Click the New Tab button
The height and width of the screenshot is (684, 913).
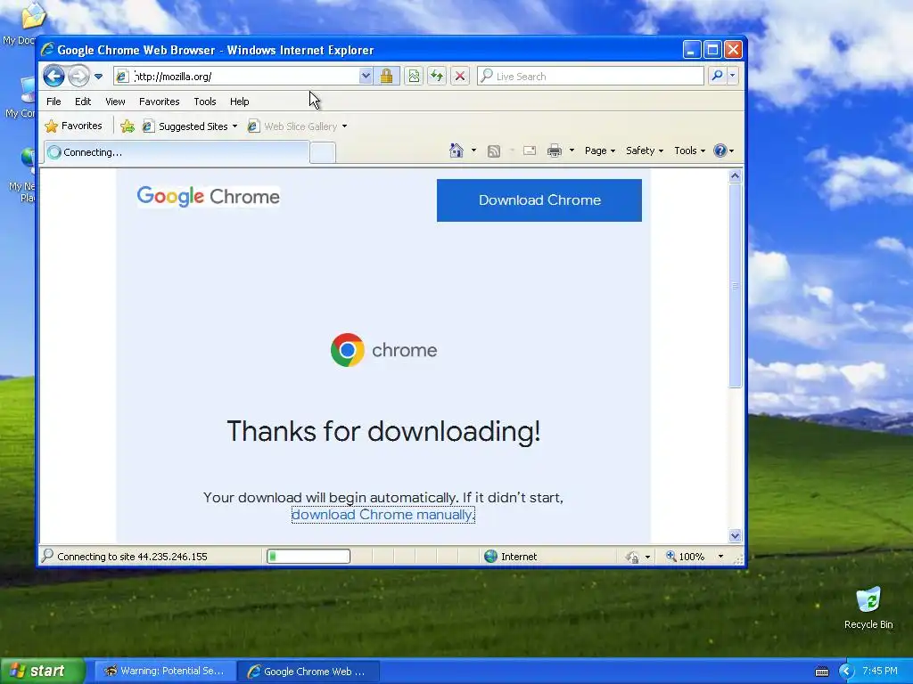coord(323,153)
